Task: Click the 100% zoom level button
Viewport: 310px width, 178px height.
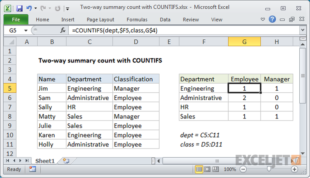Action: click(229, 169)
